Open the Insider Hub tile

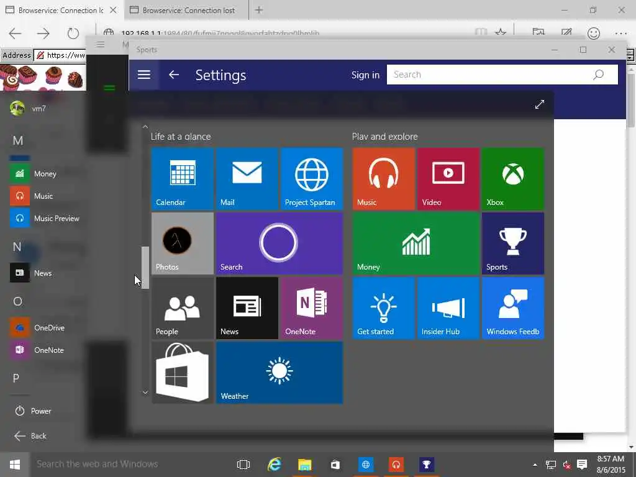pyautogui.click(x=448, y=308)
